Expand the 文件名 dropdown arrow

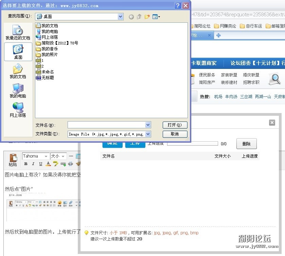coord(148,125)
